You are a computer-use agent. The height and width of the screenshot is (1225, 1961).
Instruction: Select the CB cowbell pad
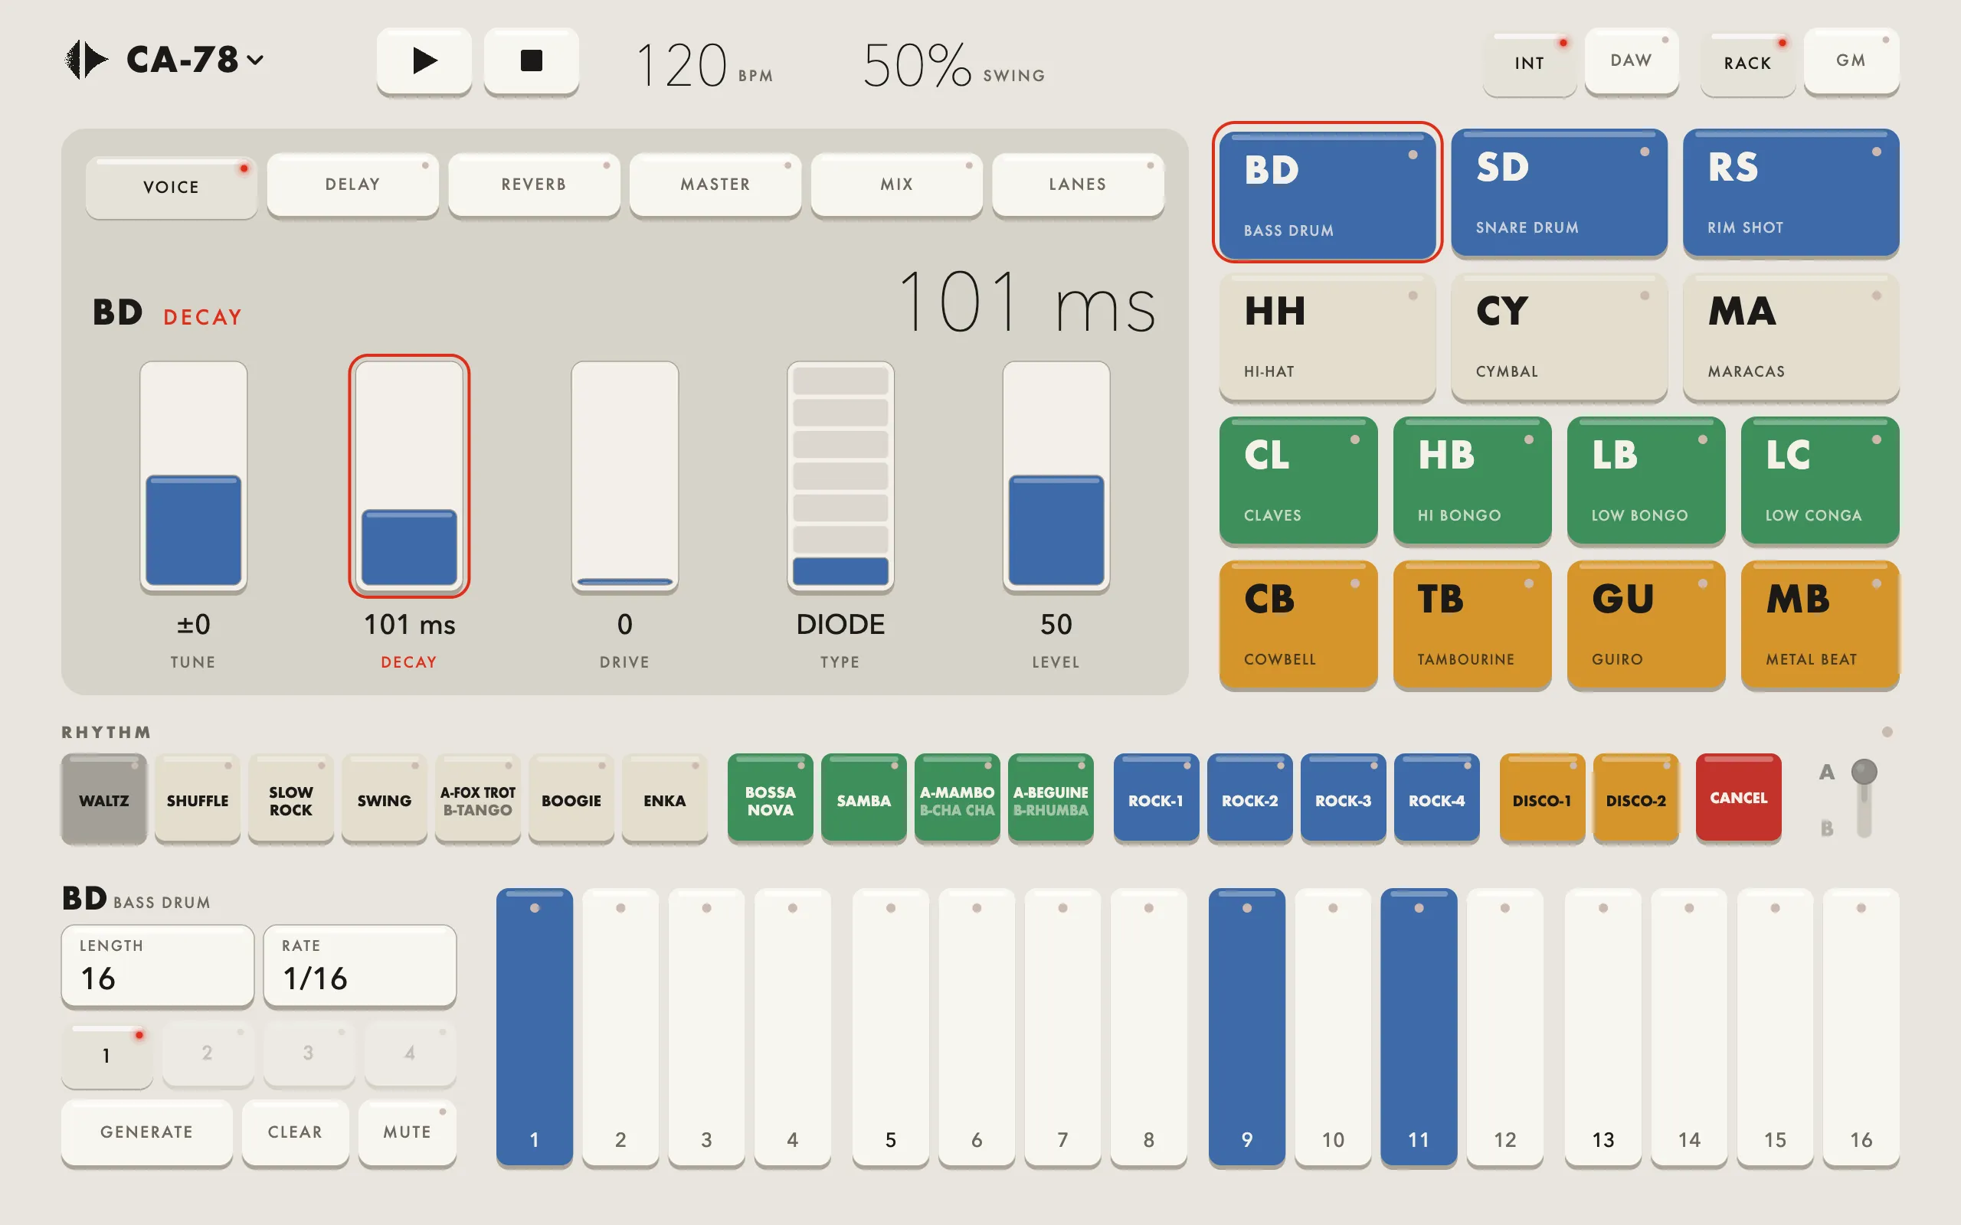[x=1298, y=625]
